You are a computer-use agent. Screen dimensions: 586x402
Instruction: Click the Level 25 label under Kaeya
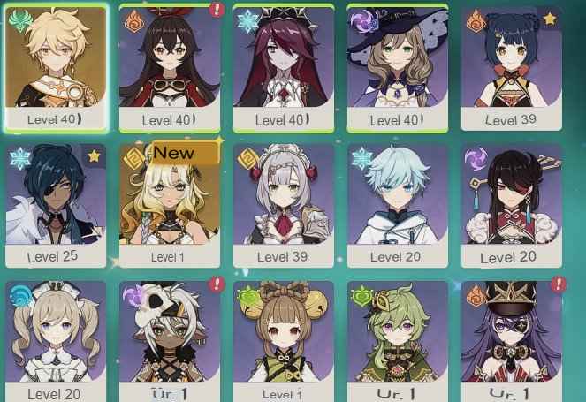pos(52,257)
